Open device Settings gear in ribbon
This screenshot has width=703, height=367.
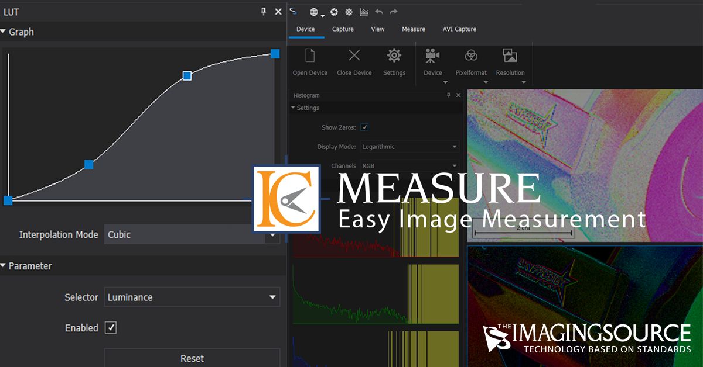(x=394, y=56)
